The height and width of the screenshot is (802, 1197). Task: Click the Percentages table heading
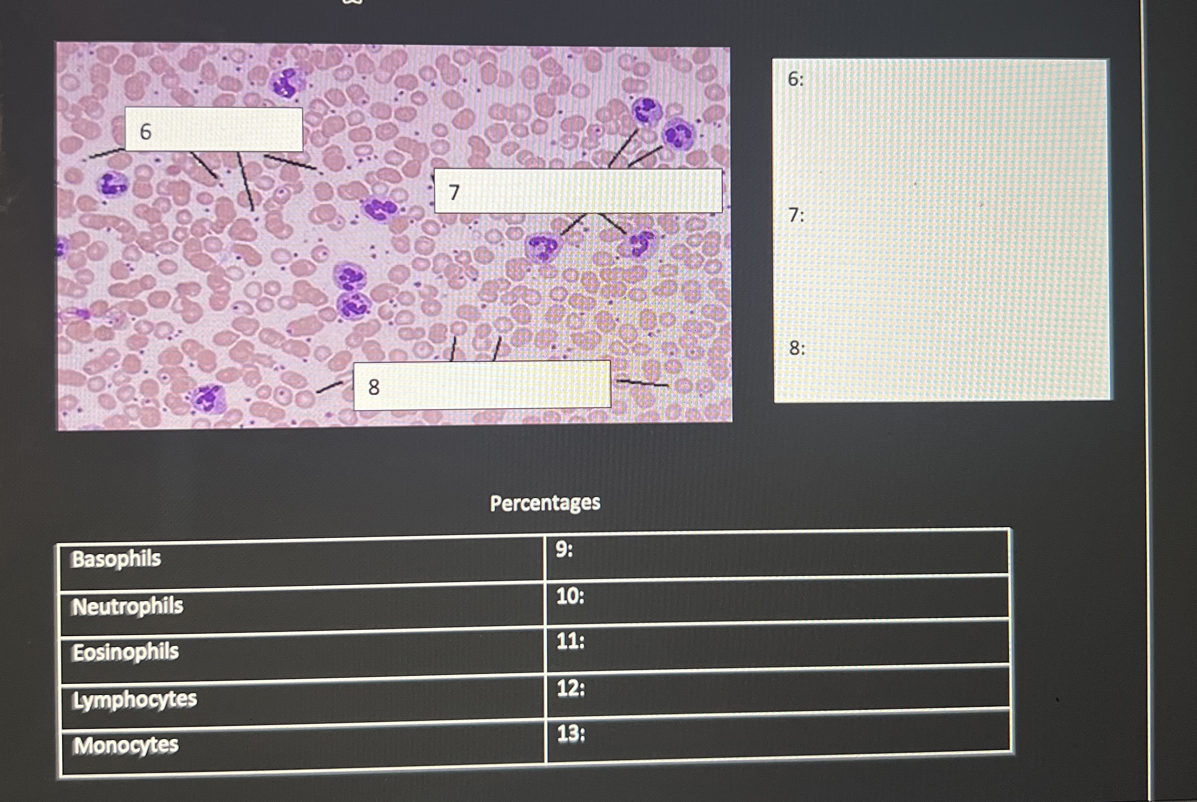point(545,503)
